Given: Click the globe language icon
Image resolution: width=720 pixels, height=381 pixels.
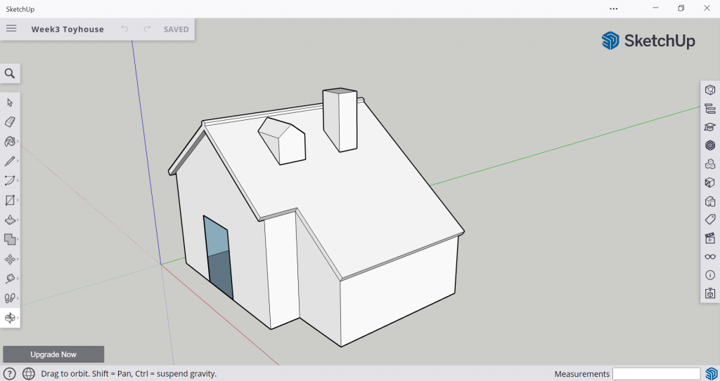Looking at the screenshot, I should [x=28, y=374].
